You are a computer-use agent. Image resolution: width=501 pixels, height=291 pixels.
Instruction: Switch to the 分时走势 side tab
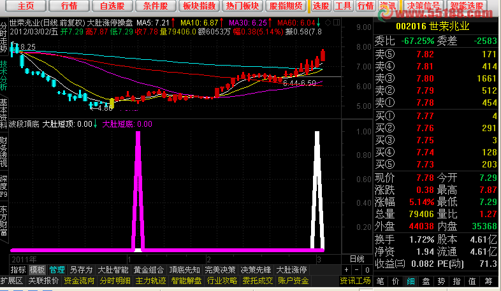(x=4, y=37)
